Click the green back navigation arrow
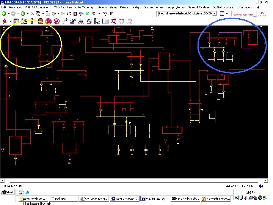The width and height of the screenshot is (273, 205). pyautogui.click(x=4, y=14)
